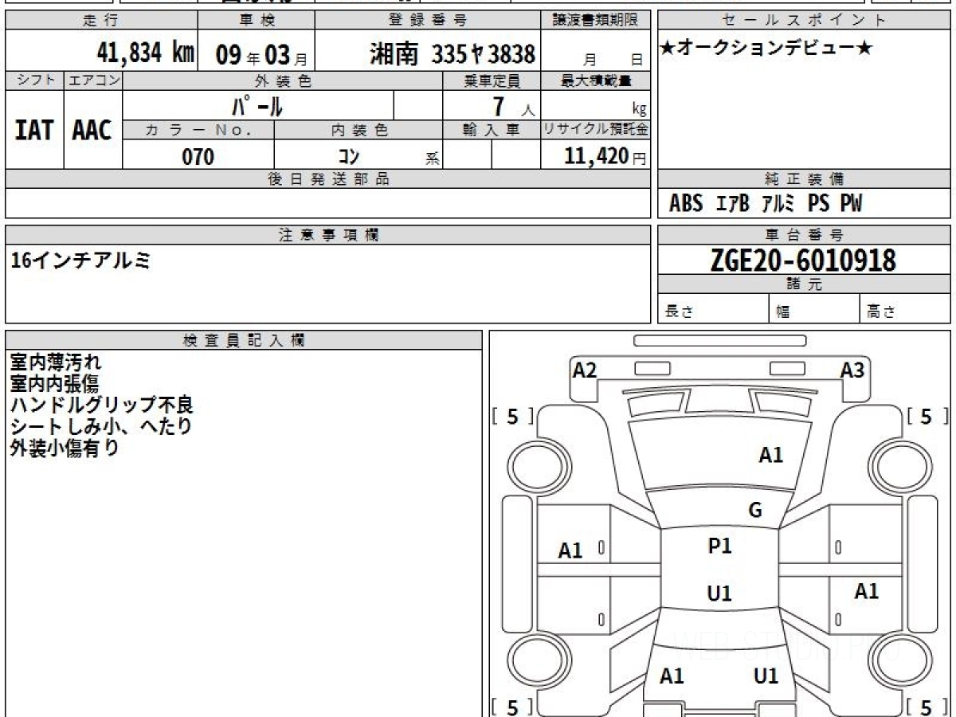Click the 注意事項欄 section header

pyautogui.click(x=328, y=234)
